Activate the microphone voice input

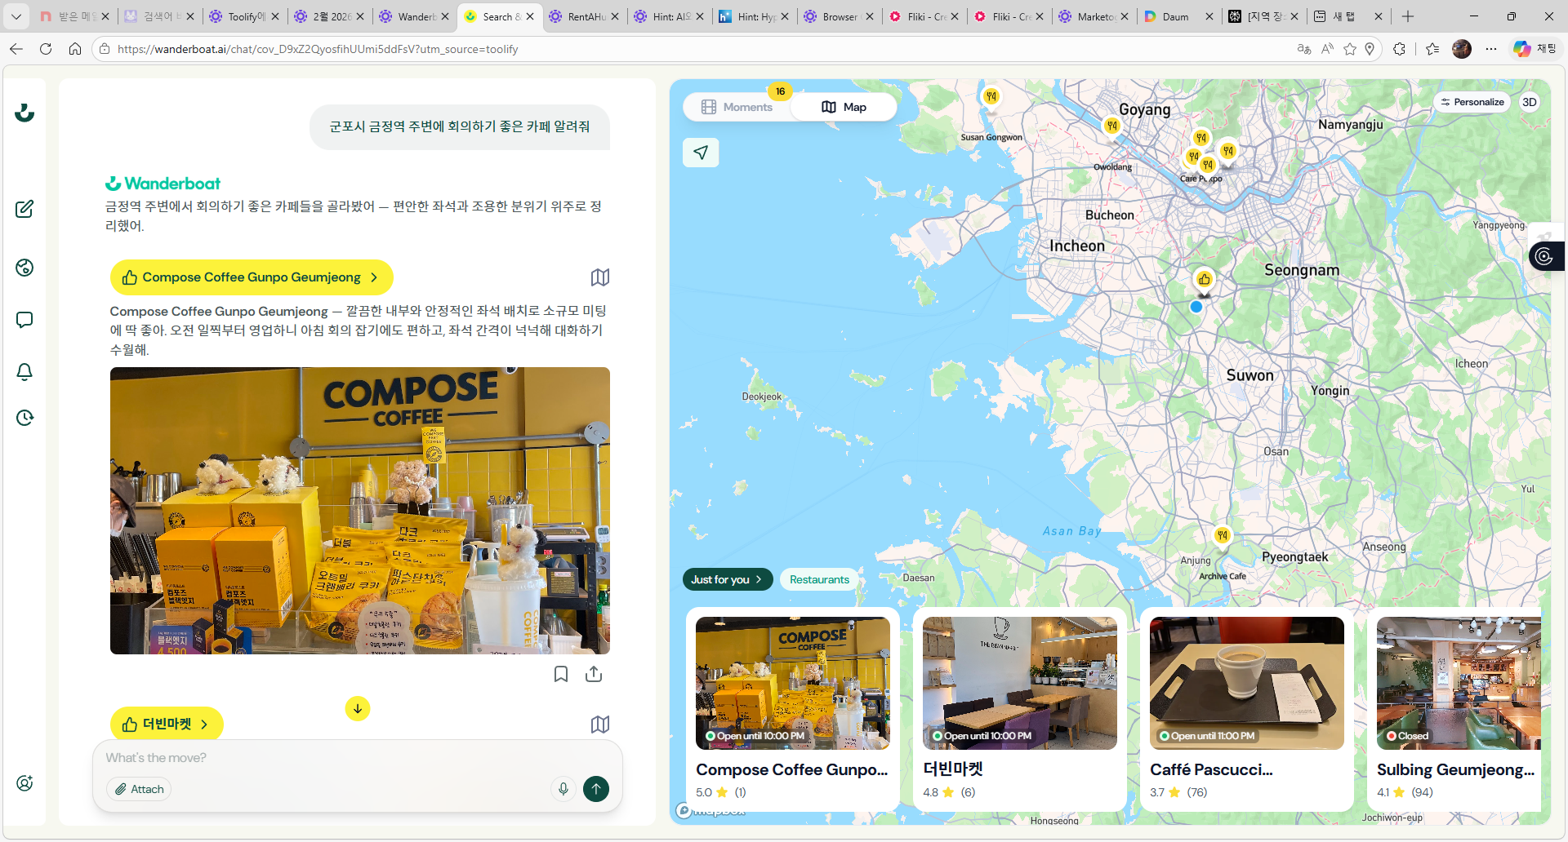pos(563,789)
